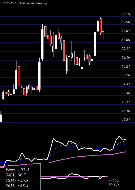The width and height of the screenshot is (135, 190).
Task: Click the tall white candle reaching 57.5
Action: click(42, 44)
